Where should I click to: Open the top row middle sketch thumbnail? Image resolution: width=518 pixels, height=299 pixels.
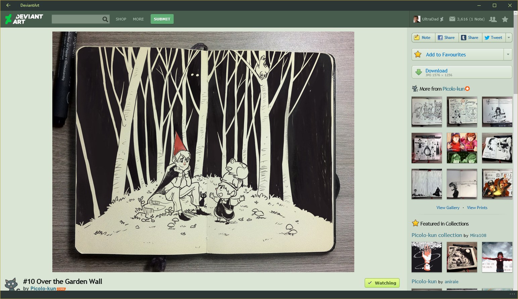coord(462,112)
